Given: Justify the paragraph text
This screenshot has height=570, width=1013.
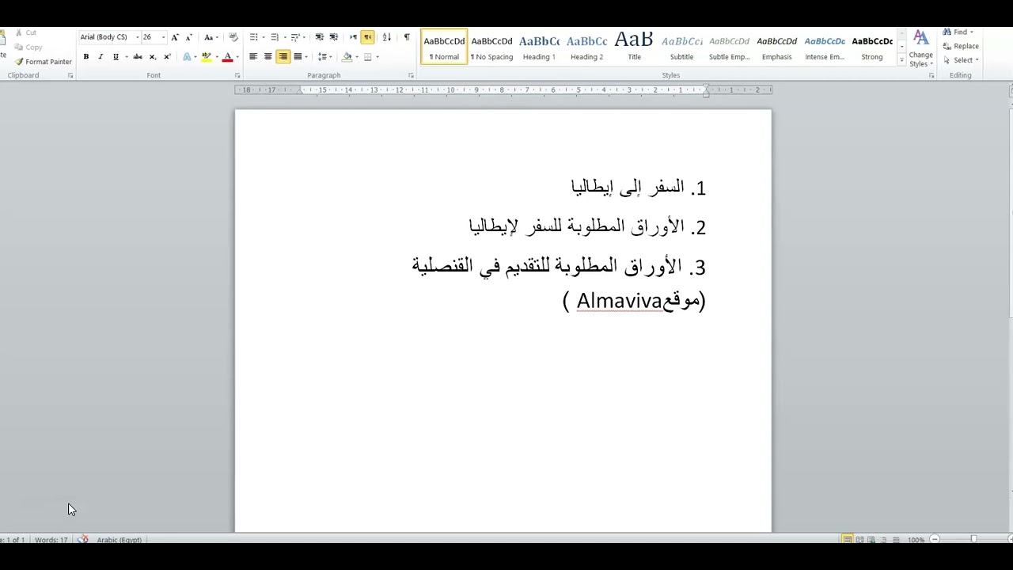Looking at the screenshot, I should tap(298, 57).
